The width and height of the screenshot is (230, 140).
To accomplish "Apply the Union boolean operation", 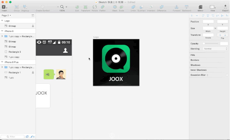I will [133, 7].
